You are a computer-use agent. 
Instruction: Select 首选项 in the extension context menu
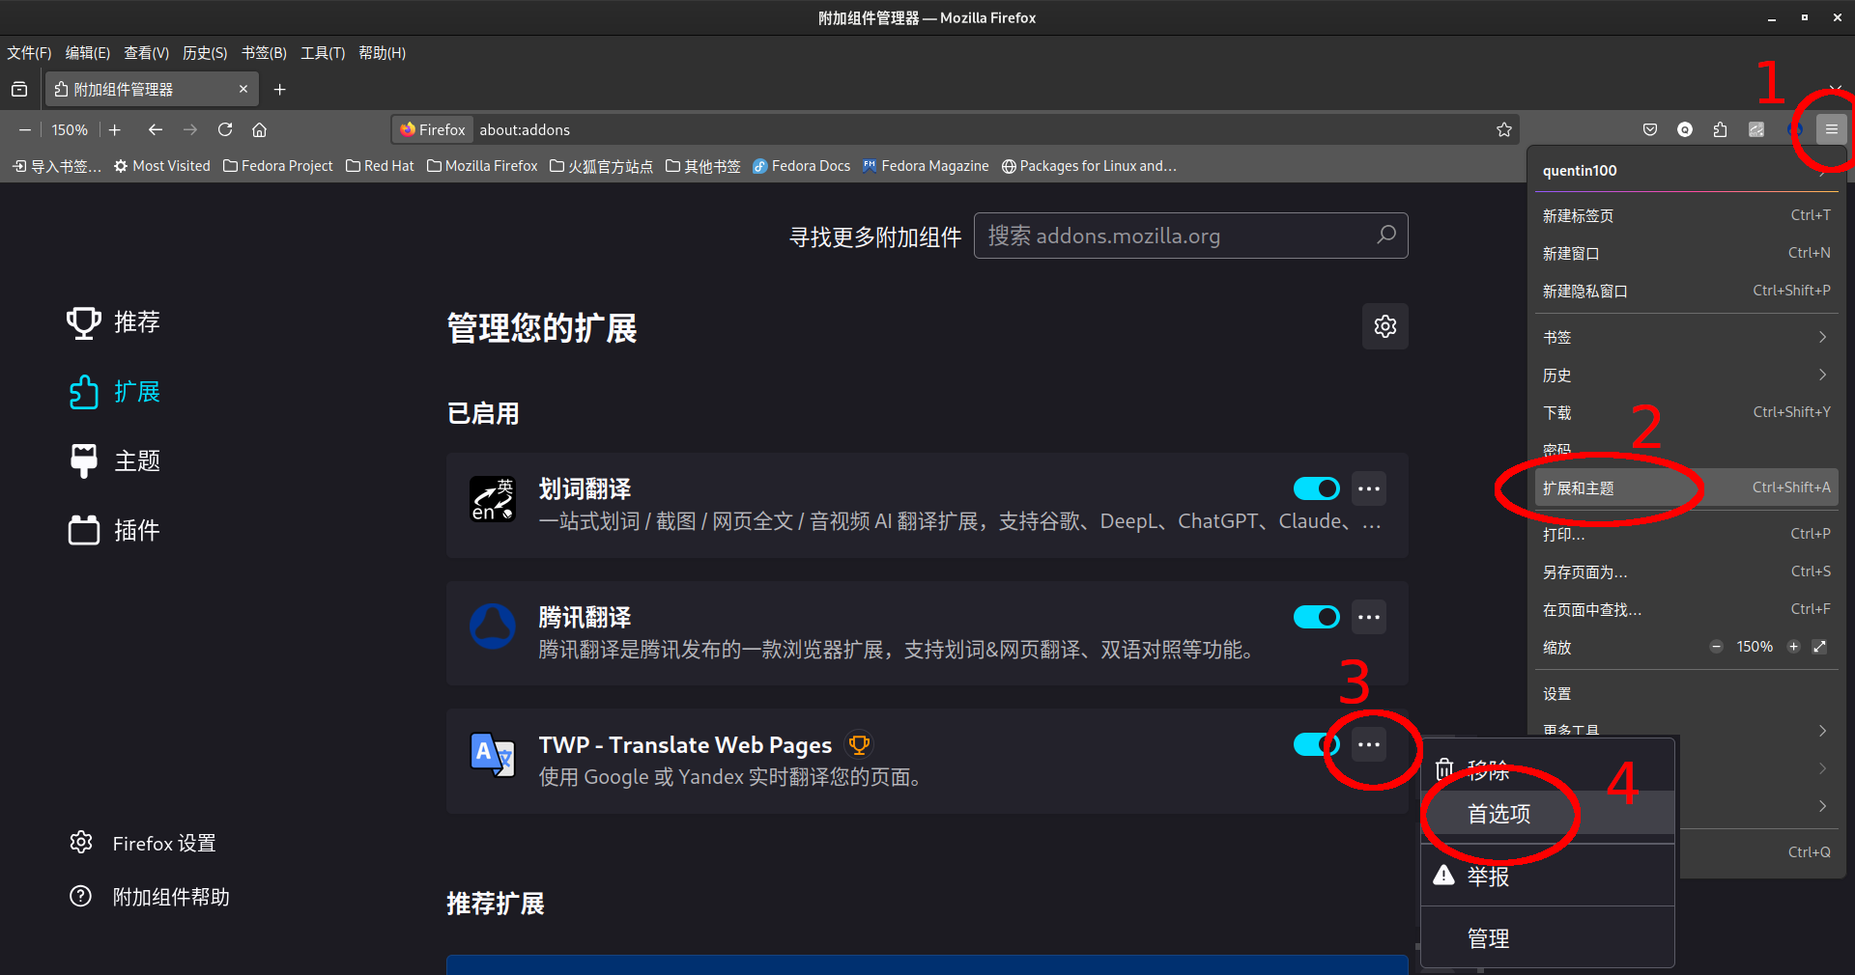click(1548, 814)
